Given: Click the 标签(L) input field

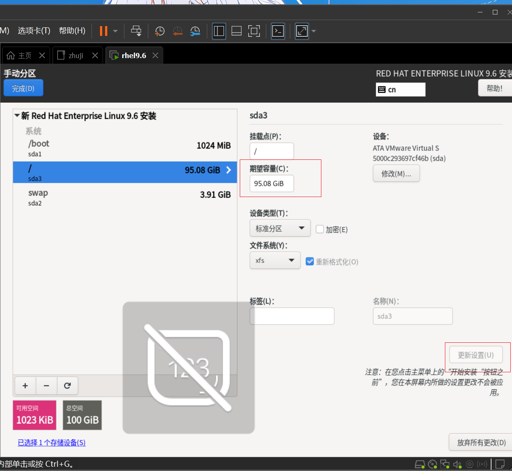Looking at the screenshot, I should point(292,316).
